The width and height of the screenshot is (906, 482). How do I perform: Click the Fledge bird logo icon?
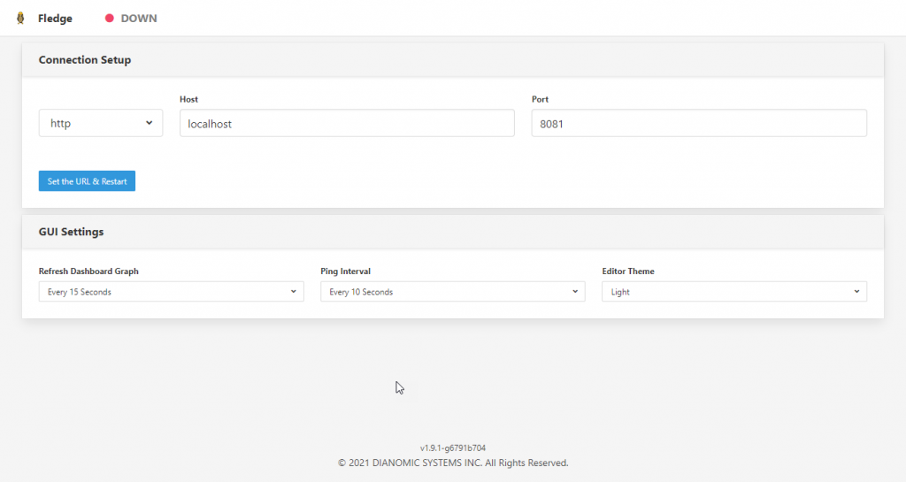click(x=20, y=18)
